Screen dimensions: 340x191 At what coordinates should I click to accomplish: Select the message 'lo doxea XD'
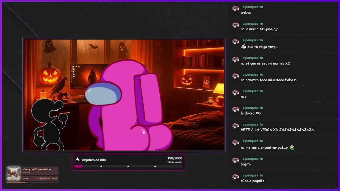(x=250, y=113)
